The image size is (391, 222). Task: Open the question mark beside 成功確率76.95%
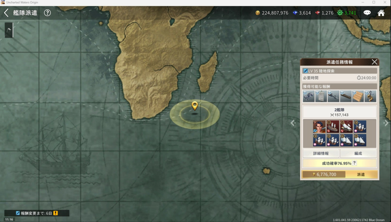pos(354,163)
